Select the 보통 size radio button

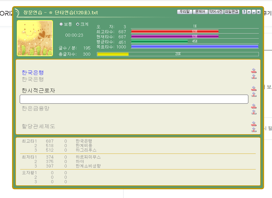(x=61, y=24)
